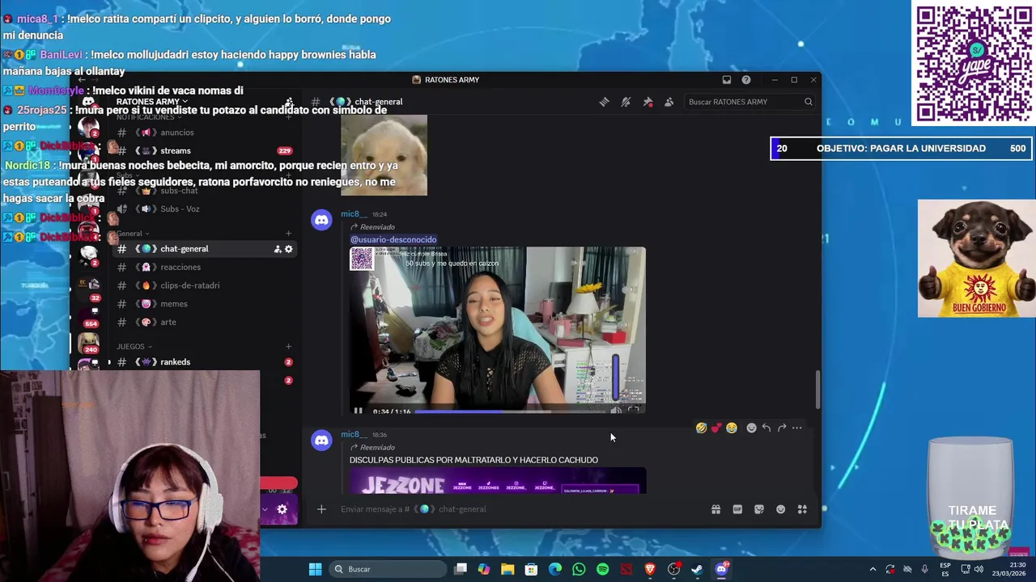Image resolution: width=1036 pixels, height=582 pixels.
Task: Open the threads icon in channel header
Action: point(604,102)
